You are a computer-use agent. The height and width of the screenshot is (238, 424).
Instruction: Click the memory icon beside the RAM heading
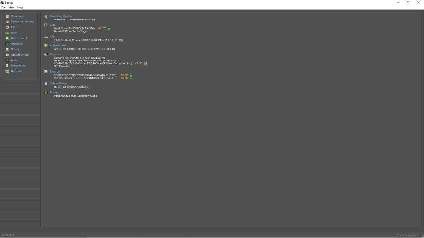point(46,37)
